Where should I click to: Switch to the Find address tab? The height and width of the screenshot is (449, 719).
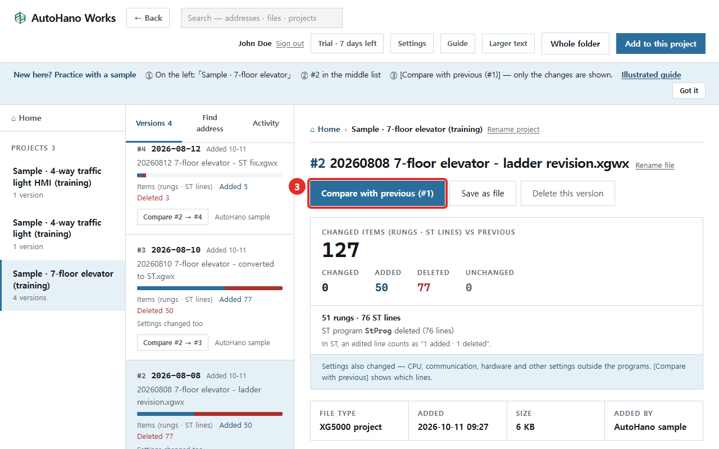[210, 123]
